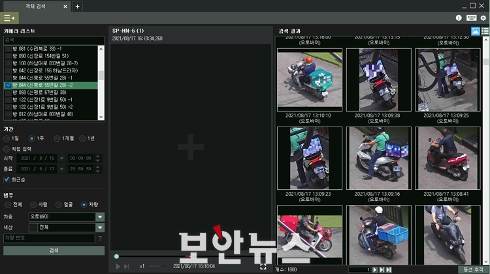
Task: Open thumbnail dated 2021/08/17 13:09:16
Action: (379, 158)
